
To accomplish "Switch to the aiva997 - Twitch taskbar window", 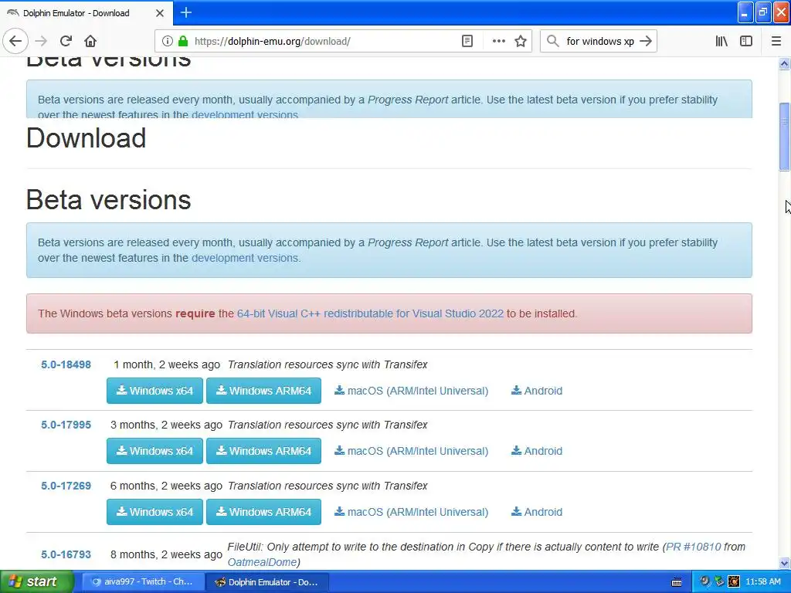I will pos(143,582).
